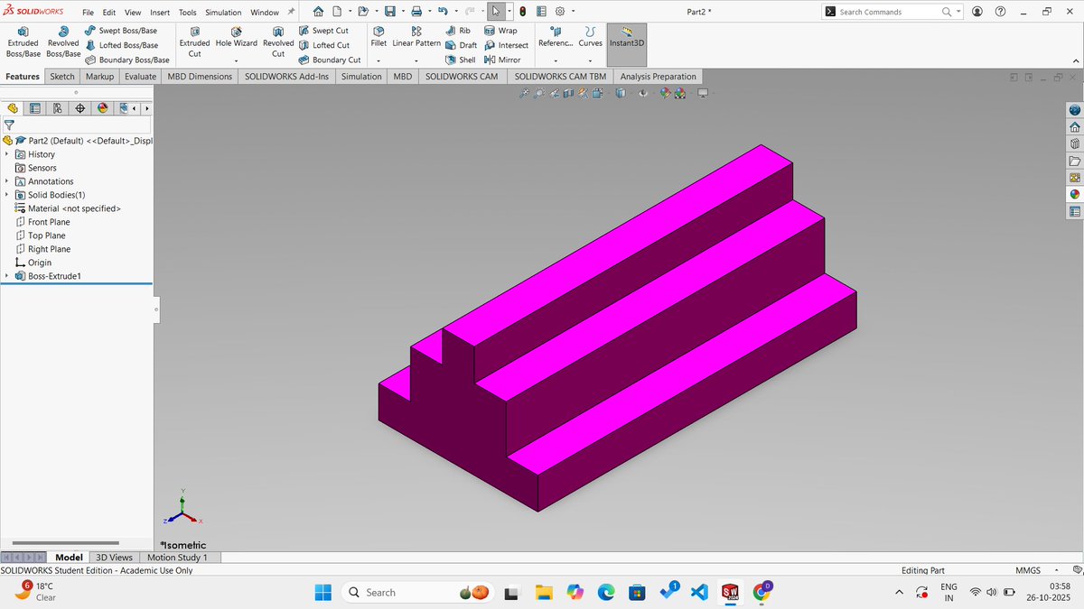The width and height of the screenshot is (1084, 609).
Task: Expand the Boss-Extrude1 feature node
Action: 6,276
